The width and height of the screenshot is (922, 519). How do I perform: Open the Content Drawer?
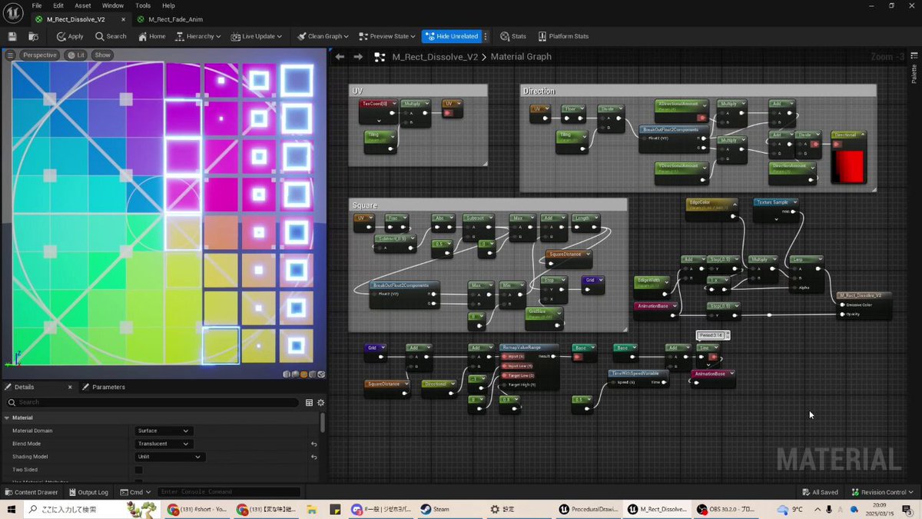coord(32,492)
